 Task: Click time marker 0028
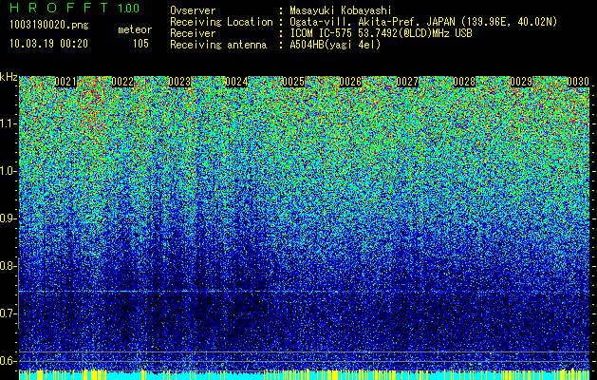[464, 82]
